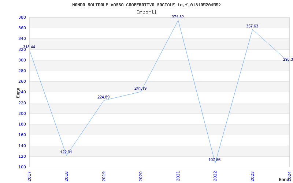This screenshot has height=183, width=293.
Task: Click the 107.66 data label
Action: pyautogui.click(x=215, y=160)
